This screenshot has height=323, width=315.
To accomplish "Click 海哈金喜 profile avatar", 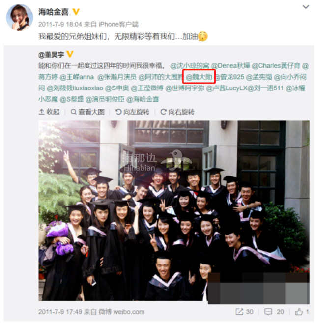I will (x=20, y=17).
